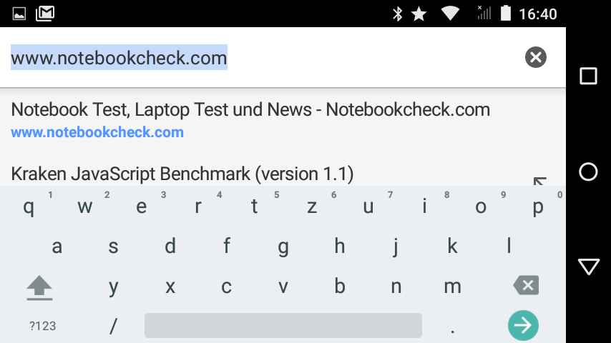This screenshot has height=343, width=611.
Task: Tap the space bar on keyboard
Action: point(283,325)
